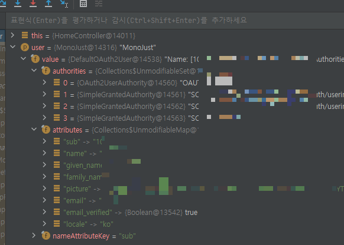The height and width of the screenshot is (245, 344).
Task: Click the entry icon beside "picture"
Action: (x=57, y=188)
